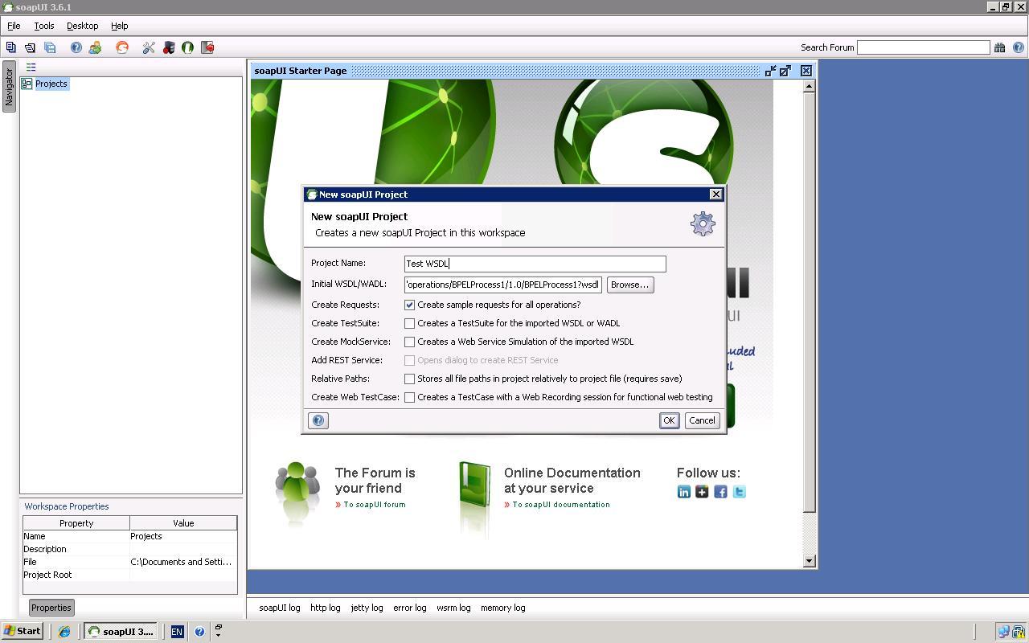Click the starter page scrollbar down arrow
Viewport: 1029px width, 643px height.
coord(809,561)
